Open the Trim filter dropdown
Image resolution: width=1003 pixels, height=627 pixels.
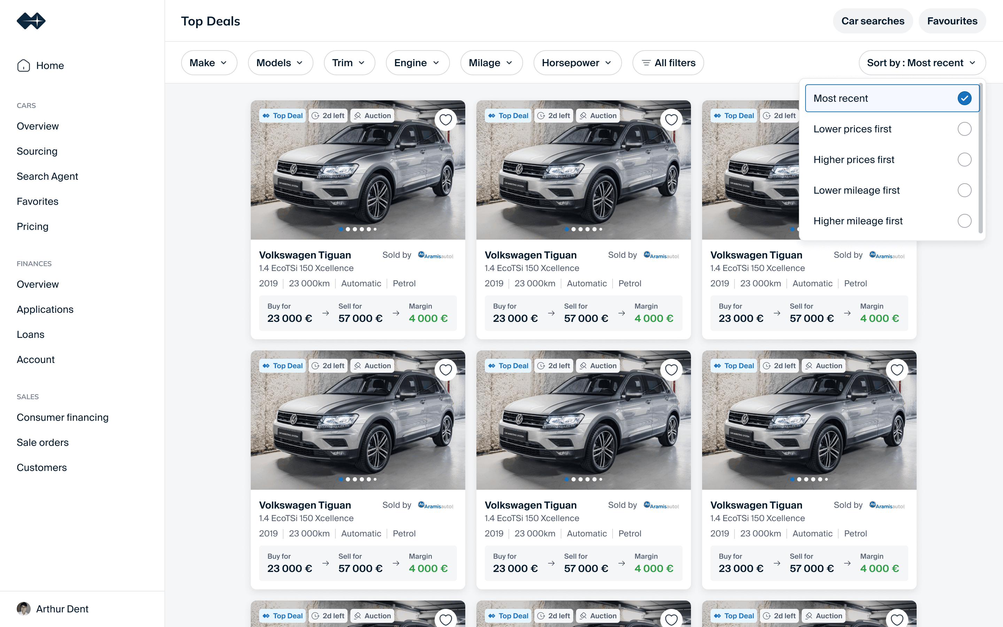tap(349, 63)
